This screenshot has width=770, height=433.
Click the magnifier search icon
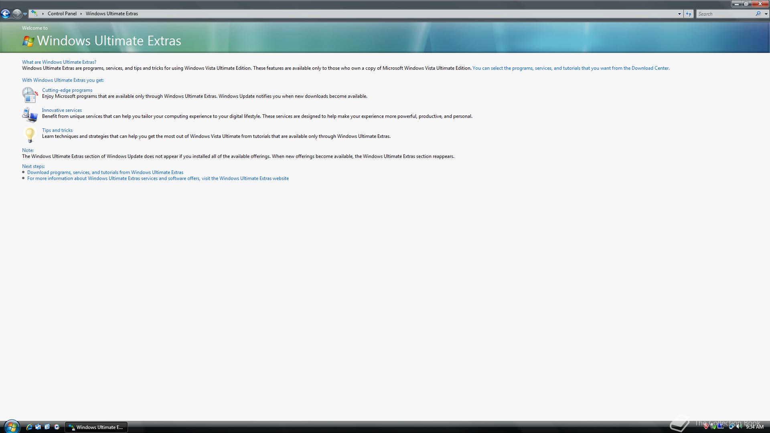point(758,14)
